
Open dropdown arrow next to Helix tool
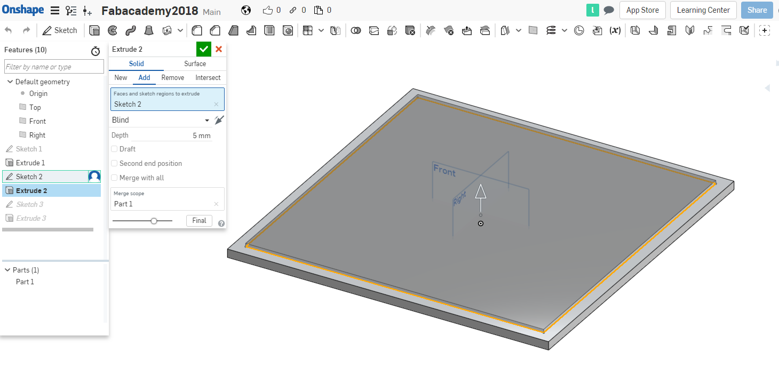point(565,30)
